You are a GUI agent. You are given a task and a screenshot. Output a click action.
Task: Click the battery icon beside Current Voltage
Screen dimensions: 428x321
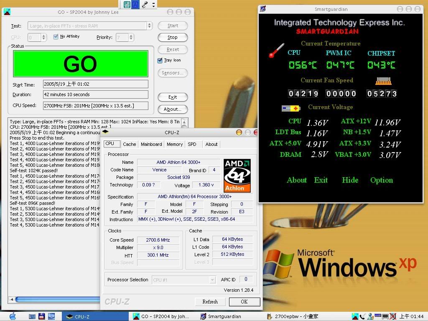pyautogui.click(x=291, y=108)
